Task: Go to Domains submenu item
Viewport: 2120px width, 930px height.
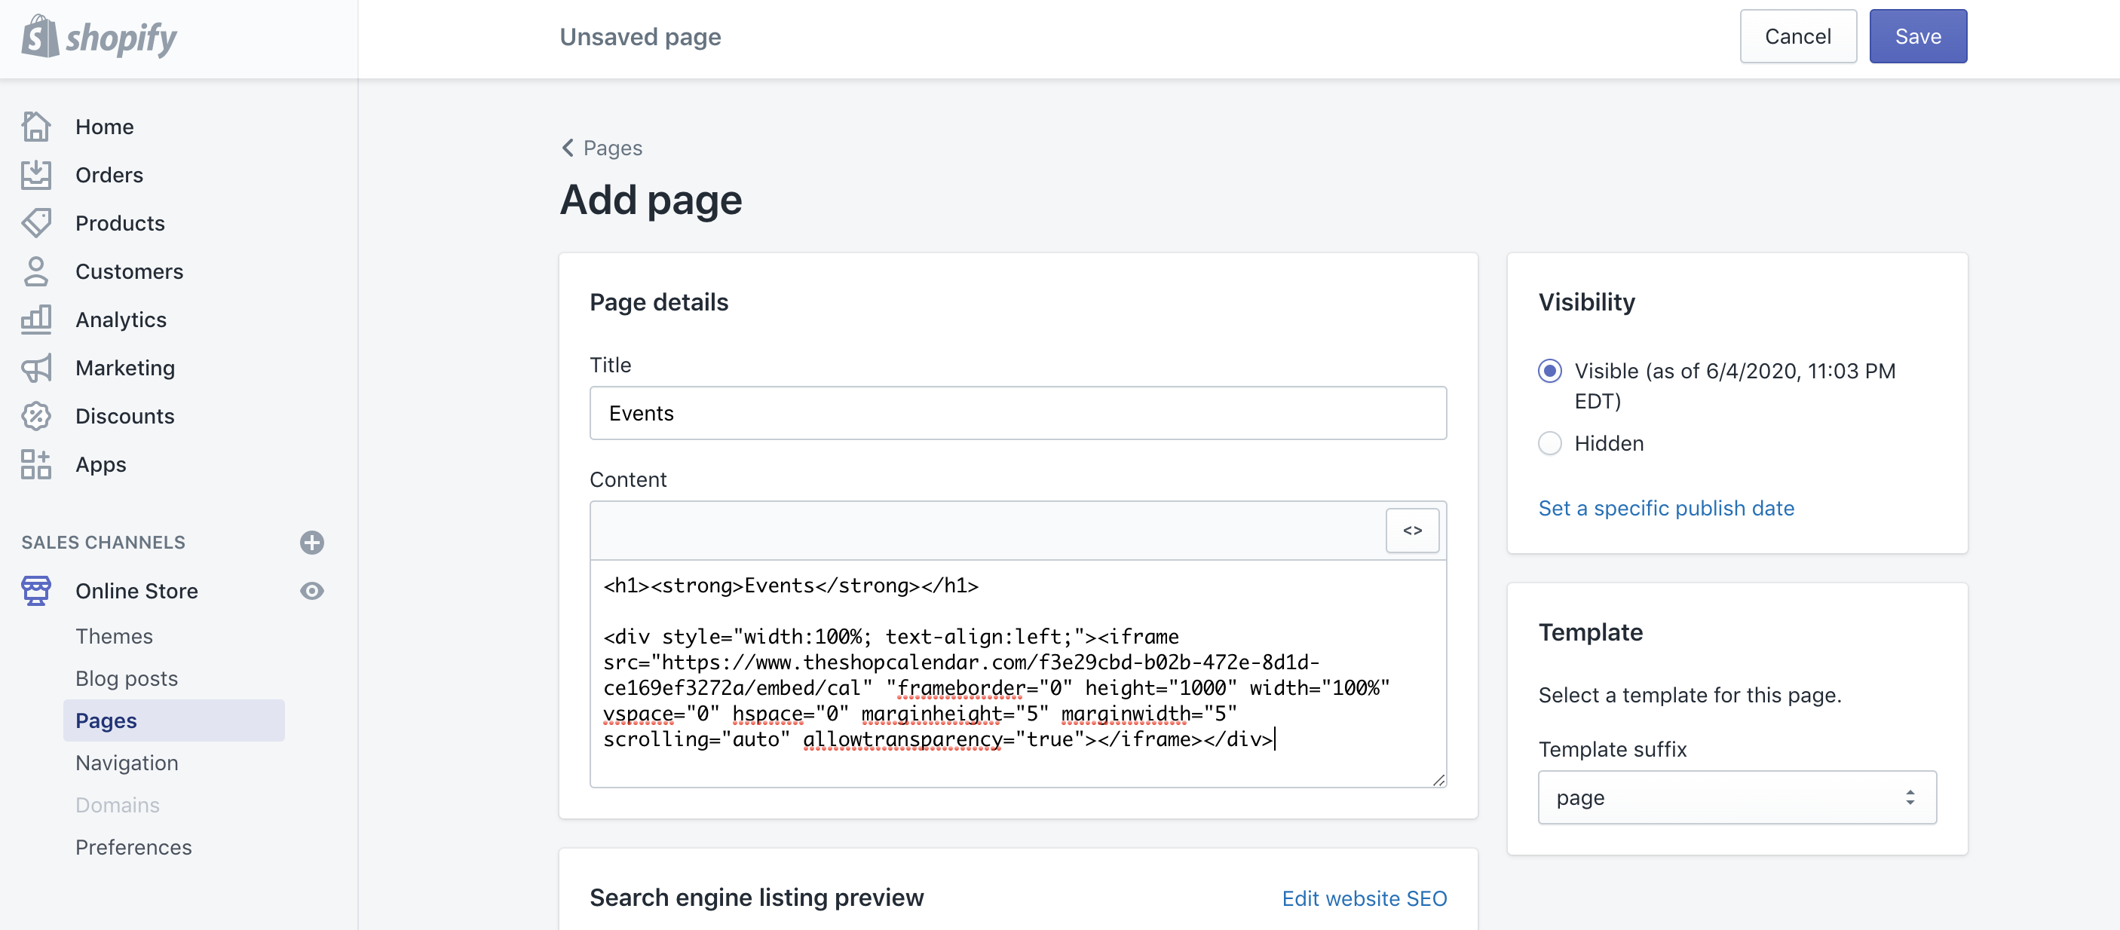Action: [118, 805]
